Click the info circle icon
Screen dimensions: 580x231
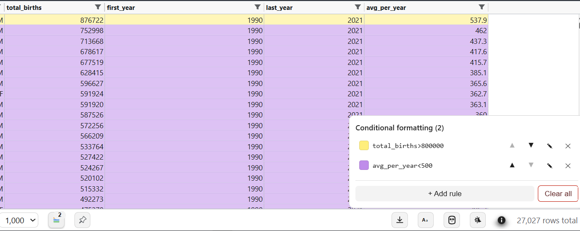(x=502, y=220)
